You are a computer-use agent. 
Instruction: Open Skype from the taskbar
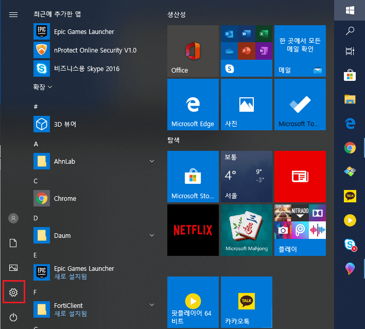(x=350, y=245)
